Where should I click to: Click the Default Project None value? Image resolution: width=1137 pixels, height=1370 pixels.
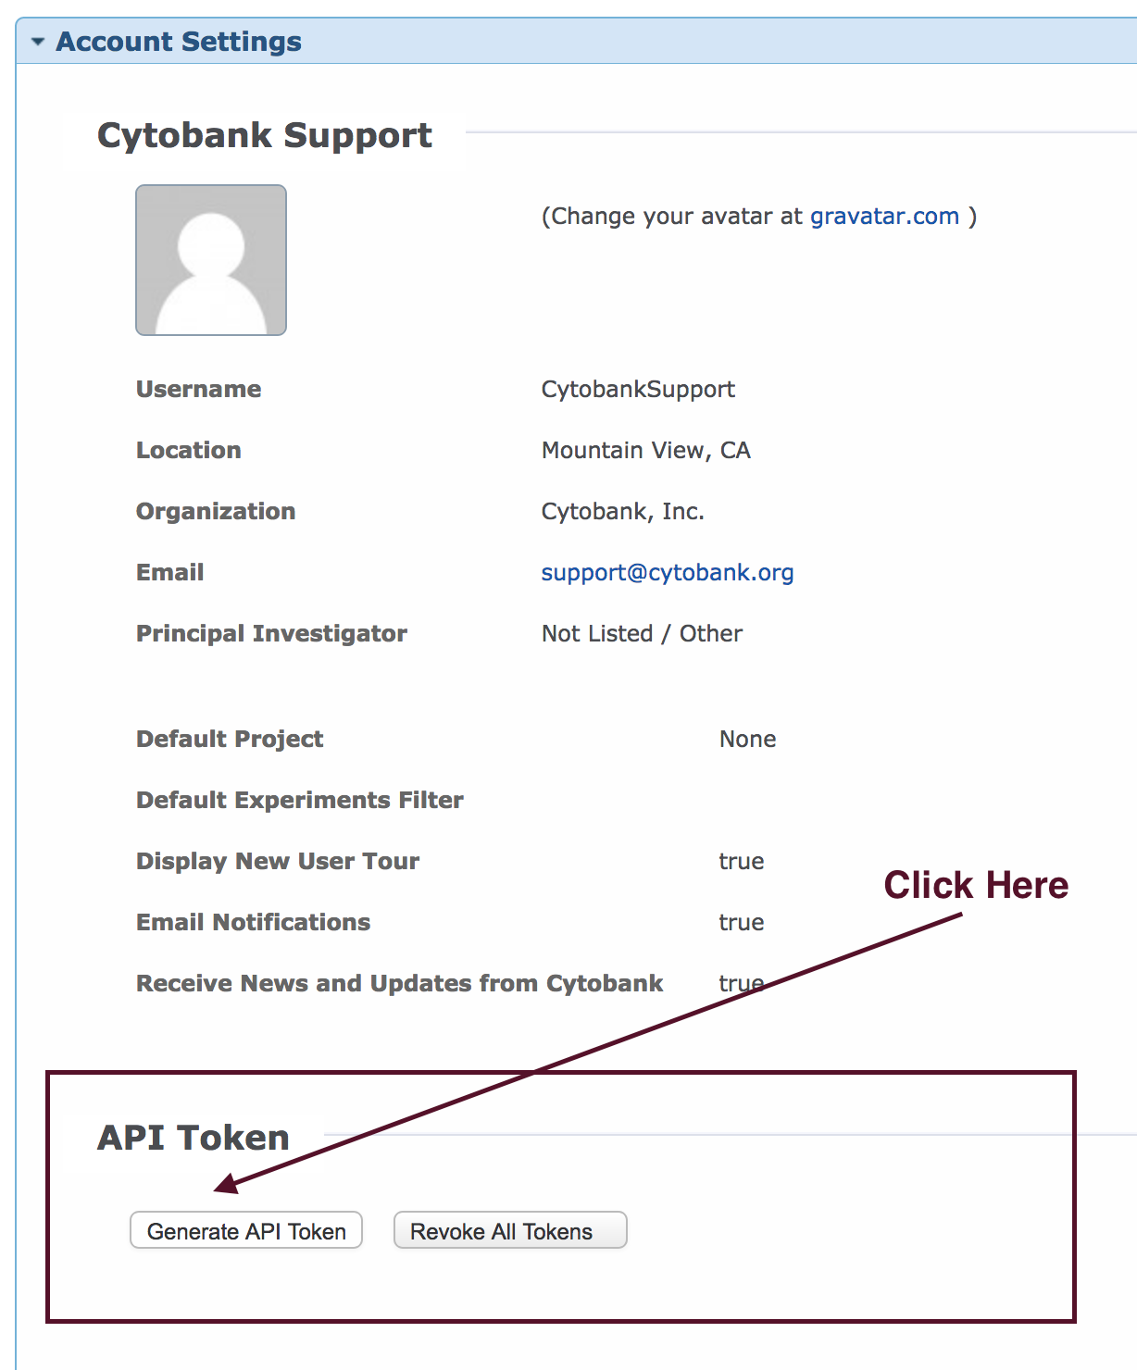[x=748, y=740]
